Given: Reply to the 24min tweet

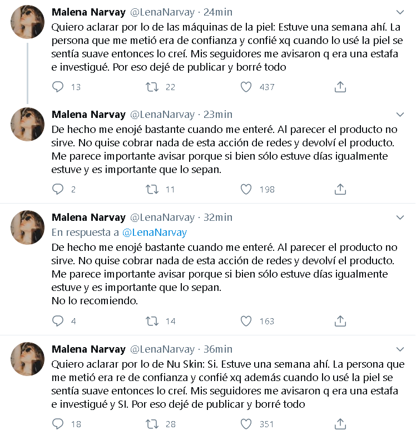Looking at the screenshot, I should (x=58, y=87).
